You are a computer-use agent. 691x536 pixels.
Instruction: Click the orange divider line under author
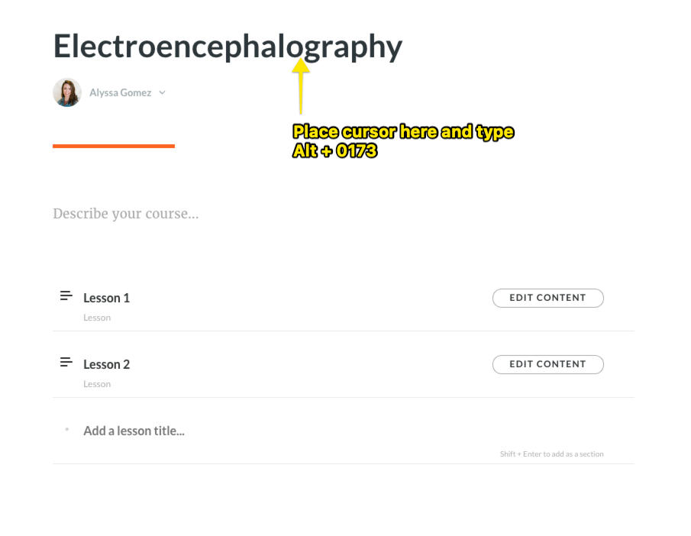click(x=114, y=146)
